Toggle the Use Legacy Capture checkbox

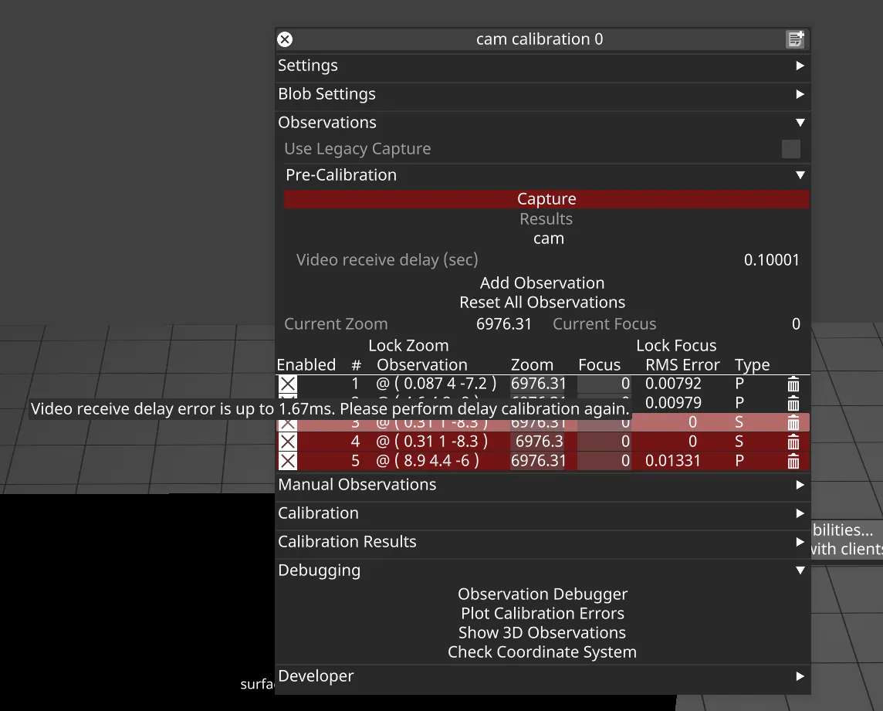[790, 149]
